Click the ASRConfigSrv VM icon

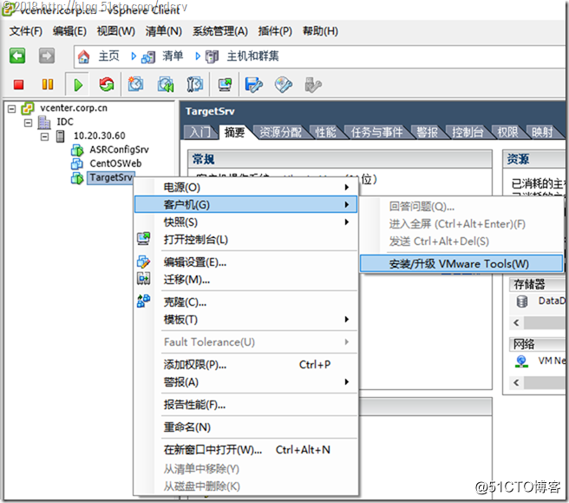click(77, 149)
